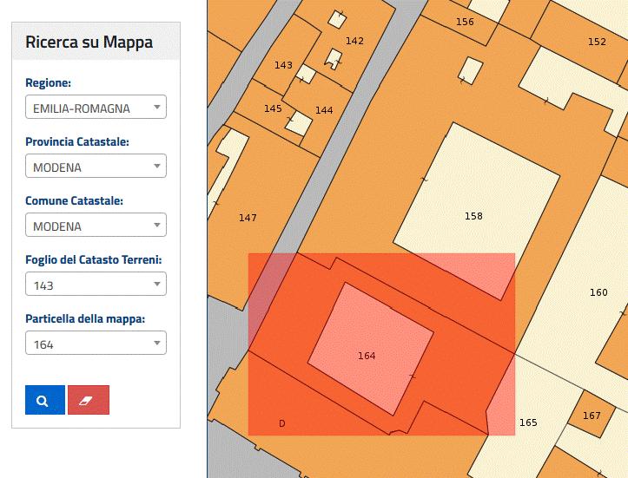Click the Foglio del Catasto Terreni label
This screenshot has height=478, width=628.
point(94,259)
